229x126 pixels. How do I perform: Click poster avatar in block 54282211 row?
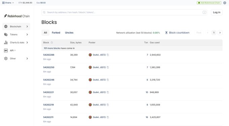(90, 117)
